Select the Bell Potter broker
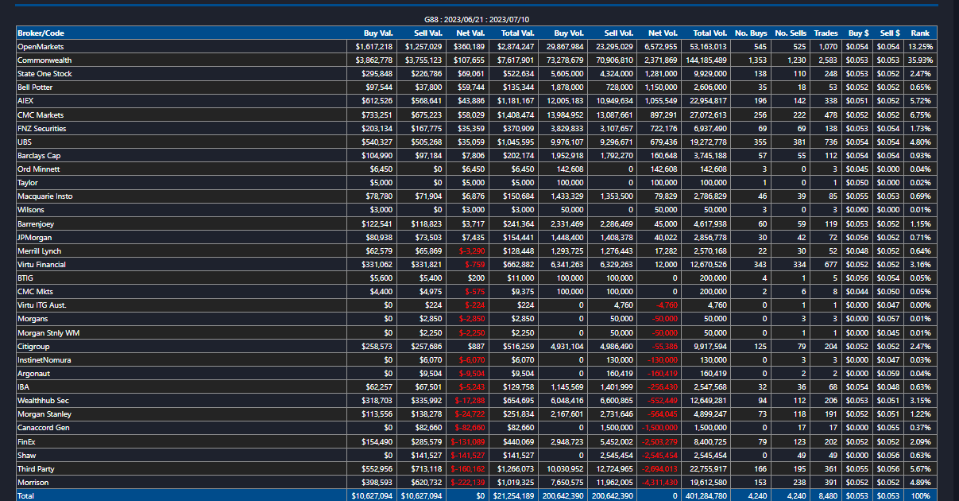 coord(35,87)
